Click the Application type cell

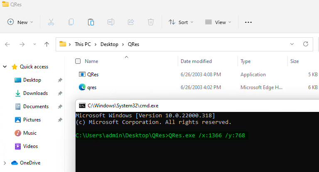tap(253, 75)
